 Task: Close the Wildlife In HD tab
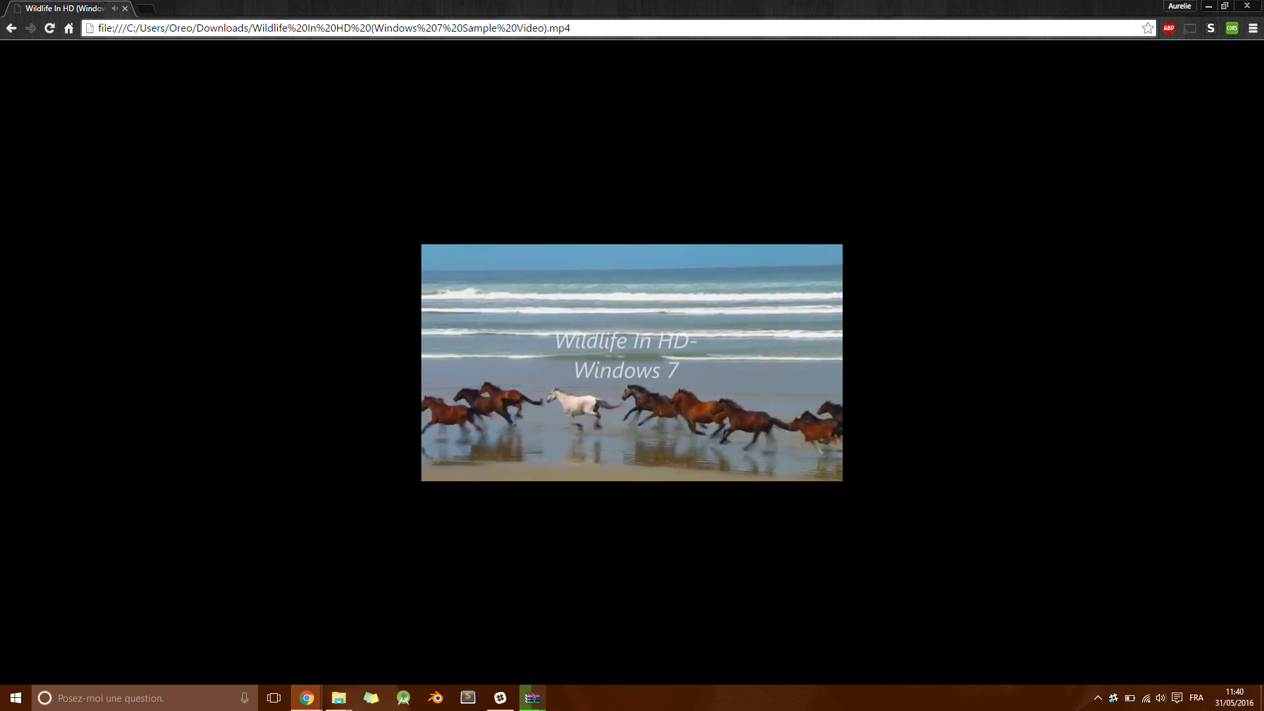pos(125,9)
